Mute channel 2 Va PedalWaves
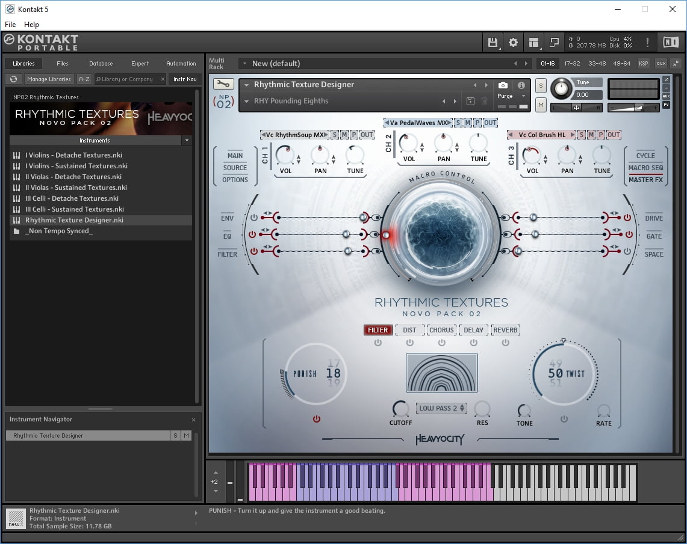Viewport: 687px width, 544px height. [468, 123]
